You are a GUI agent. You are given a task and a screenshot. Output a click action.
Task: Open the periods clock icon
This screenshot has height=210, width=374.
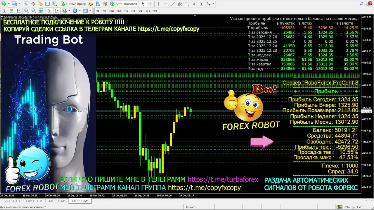[x=75, y=11]
